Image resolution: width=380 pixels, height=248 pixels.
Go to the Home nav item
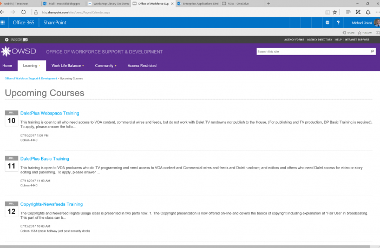[7, 65]
